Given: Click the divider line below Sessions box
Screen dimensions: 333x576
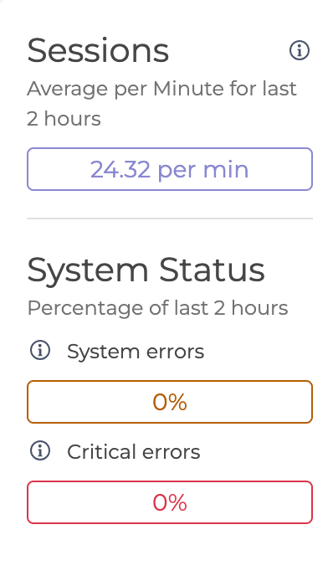Looking at the screenshot, I should [x=170, y=219].
